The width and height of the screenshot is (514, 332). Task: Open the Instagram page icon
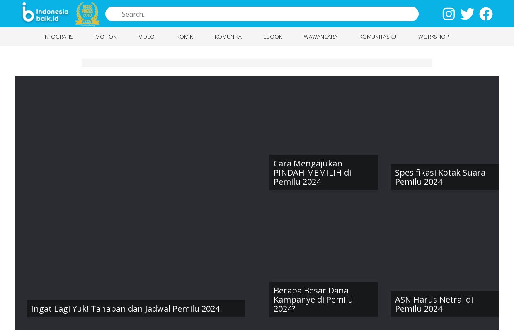pyautogui.click(x=449, y=14)
